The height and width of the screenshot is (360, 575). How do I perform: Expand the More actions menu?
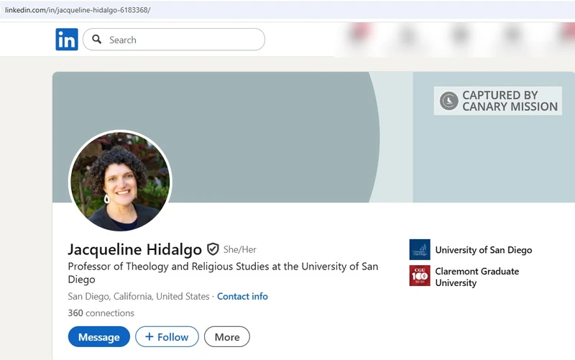click(226, 336)
